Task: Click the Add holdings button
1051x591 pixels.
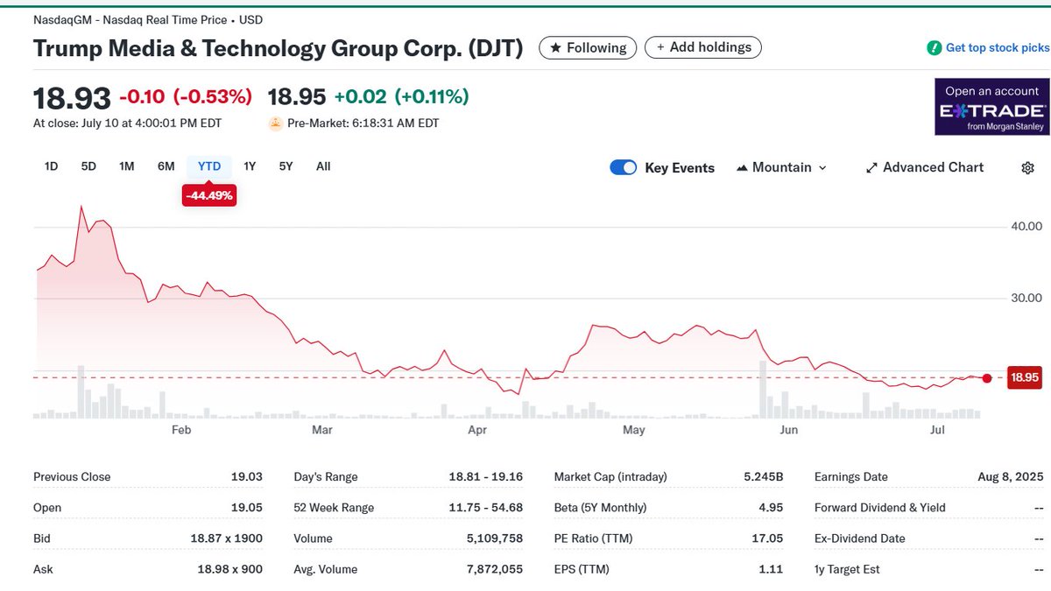Action: [703, 47]
